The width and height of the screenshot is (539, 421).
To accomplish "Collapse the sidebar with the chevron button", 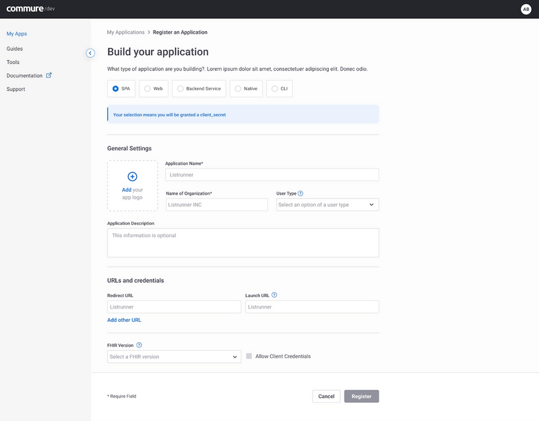I will [x=90, y=53].
